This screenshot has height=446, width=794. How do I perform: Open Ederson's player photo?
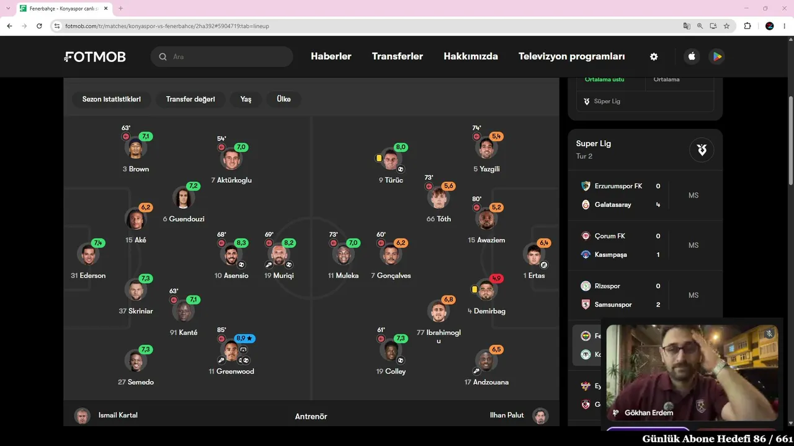tap(88, 255)
